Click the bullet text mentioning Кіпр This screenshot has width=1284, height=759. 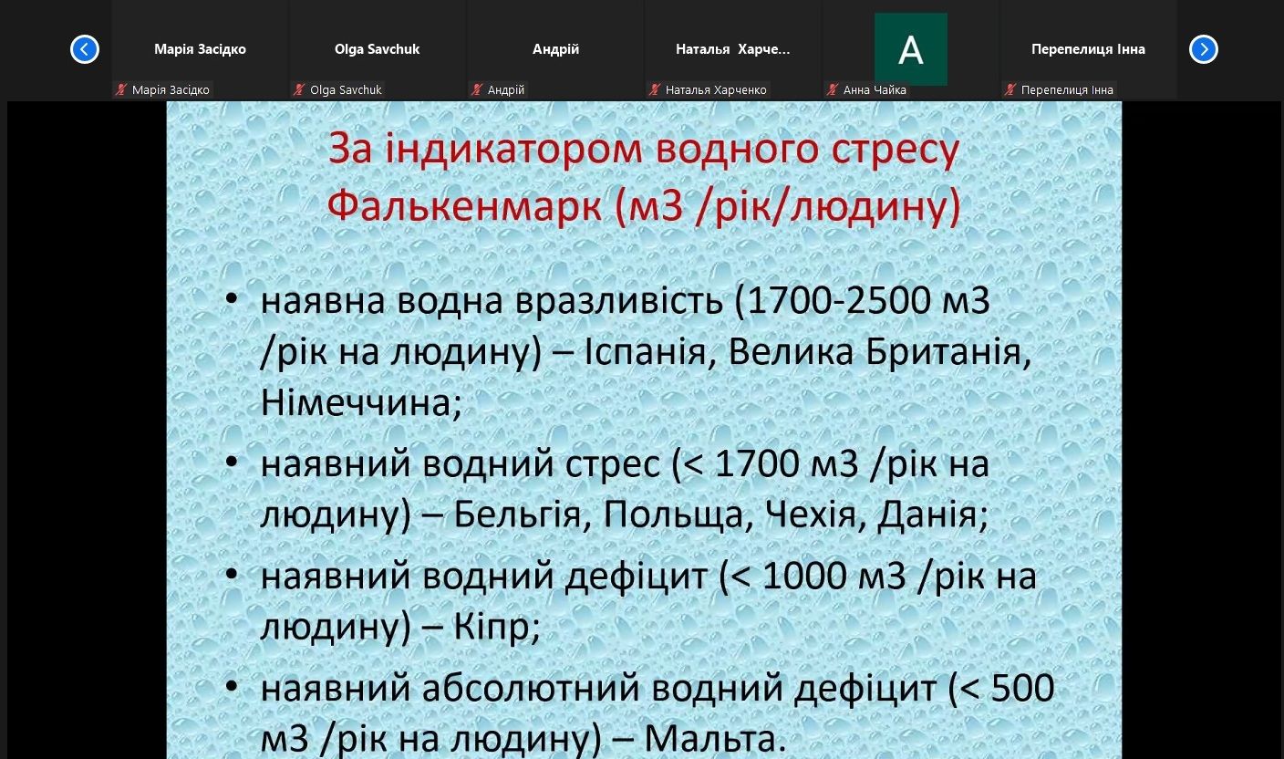pyautogui.click(x=647, y=601)
